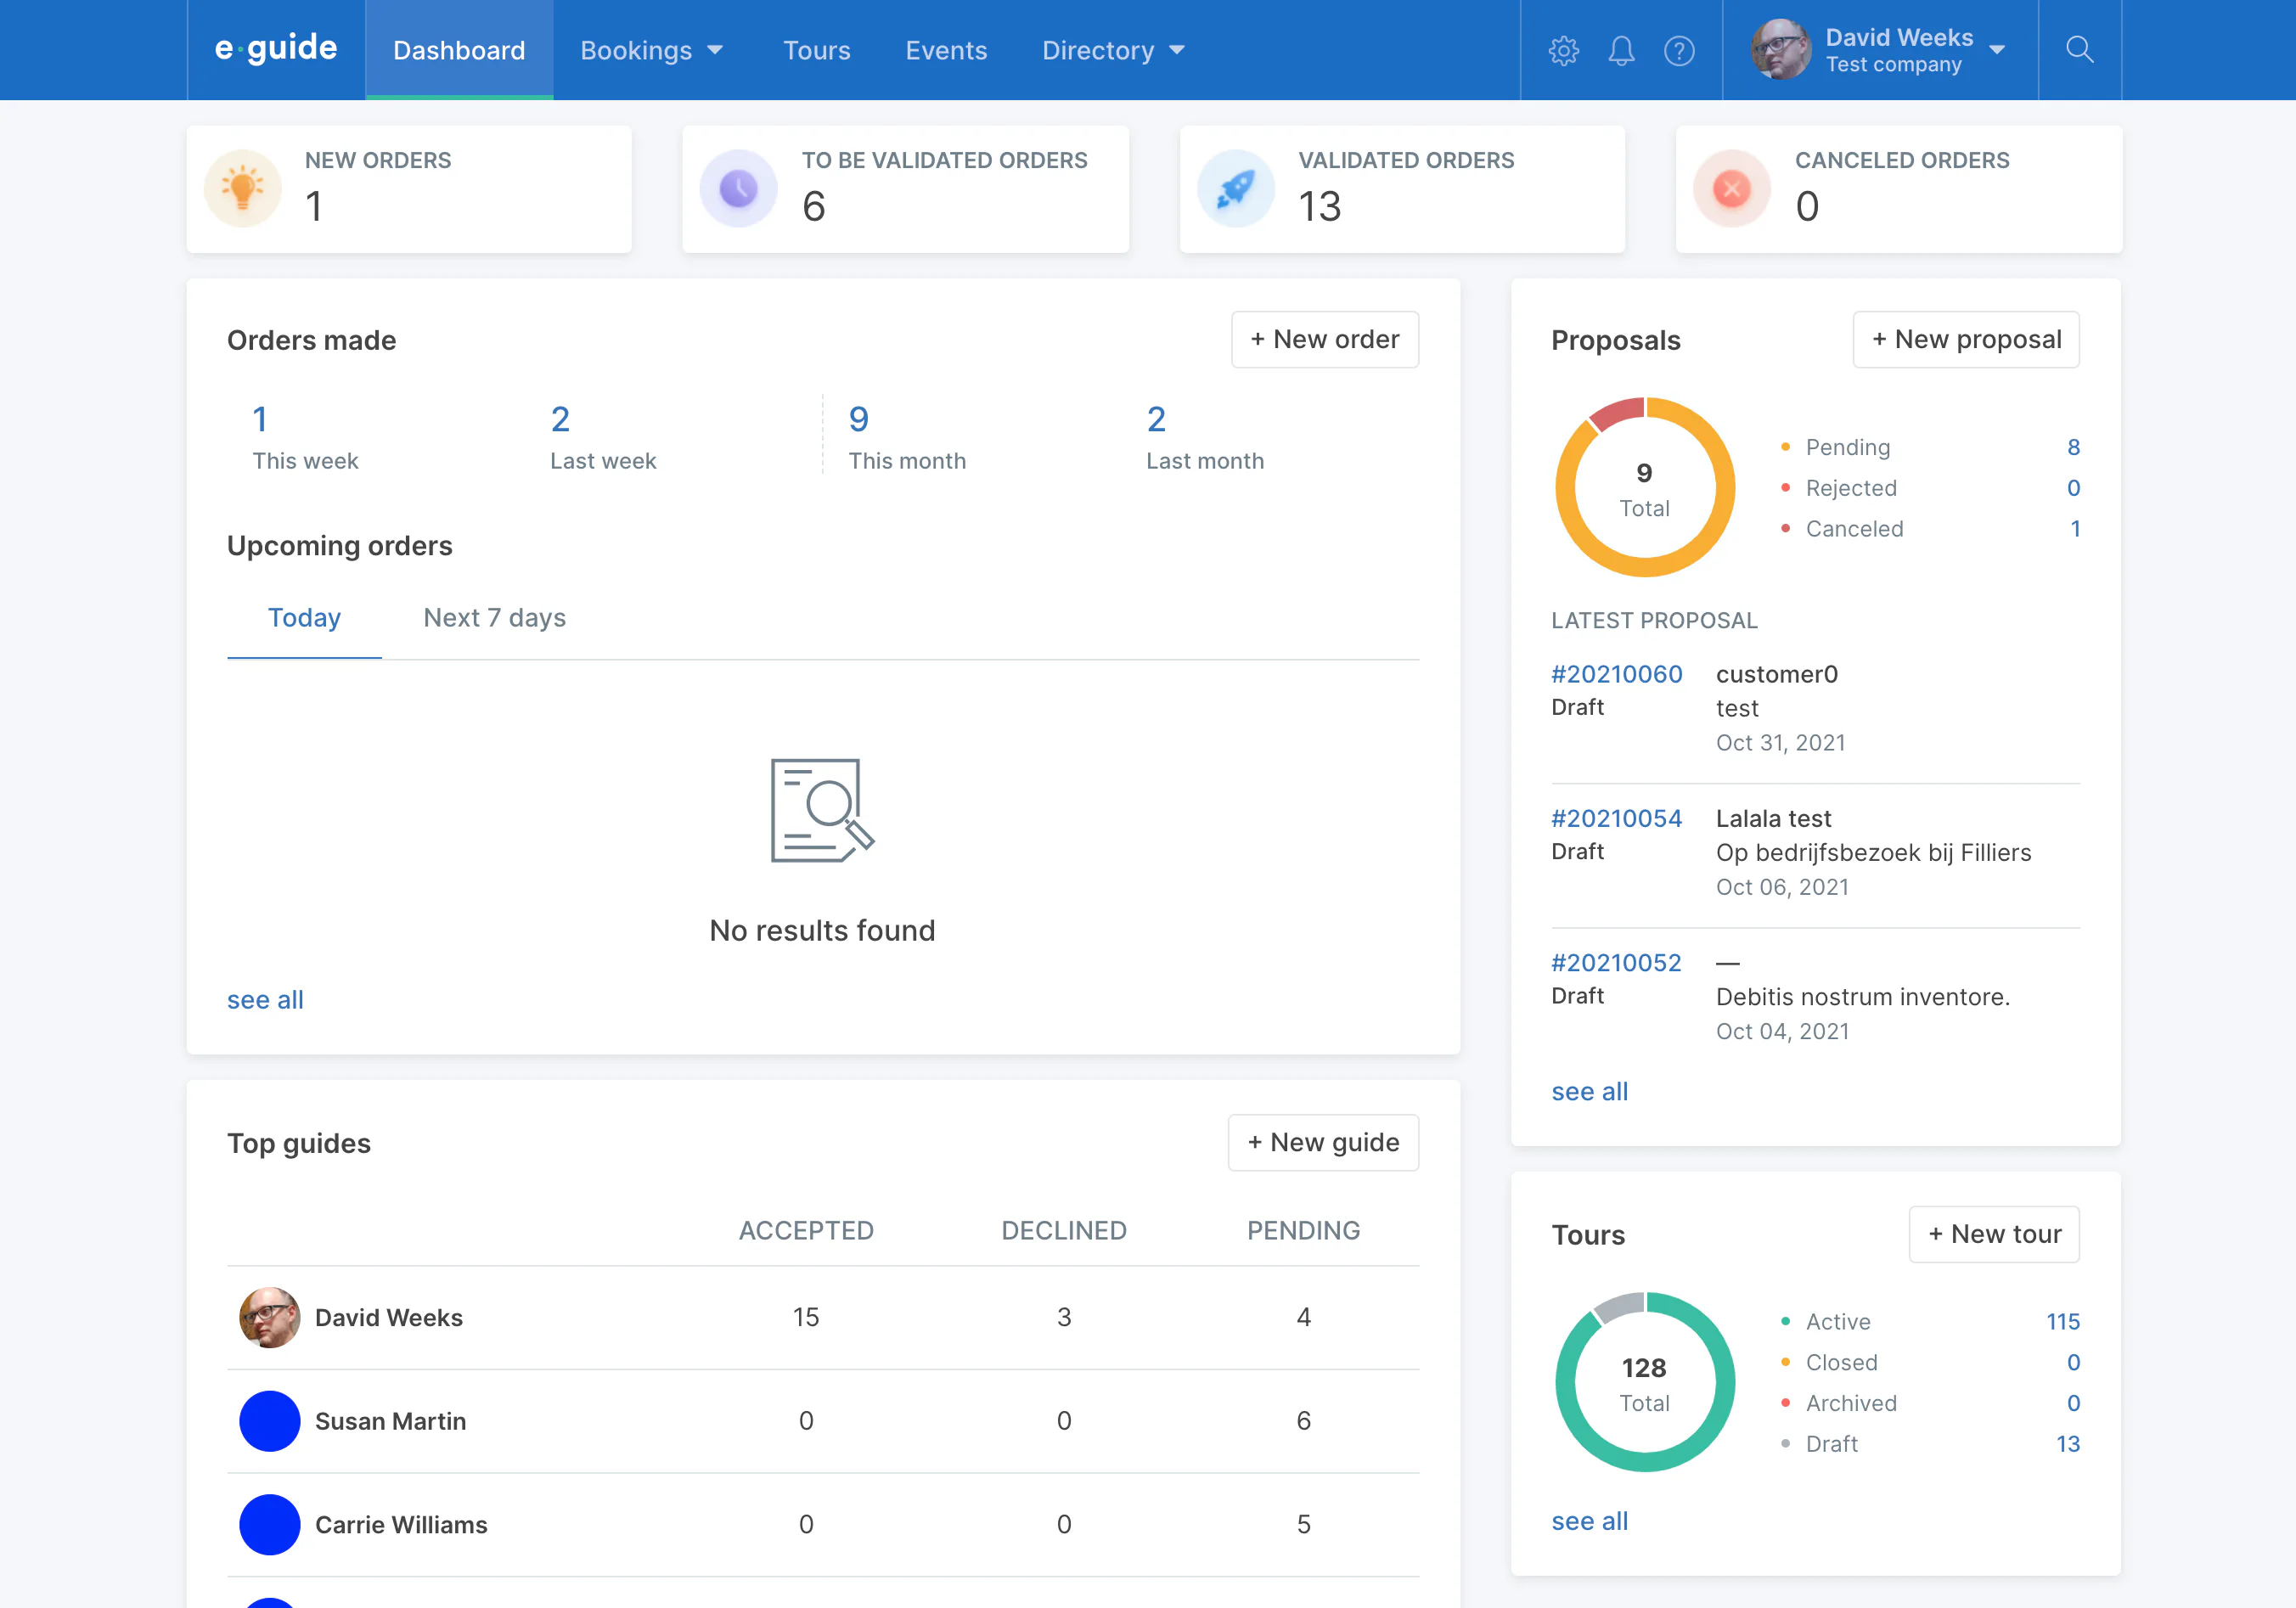Click the Validated Orders rocket icon
This screenshot has height=1608, width=2296.
click(x=1236, y=188)
